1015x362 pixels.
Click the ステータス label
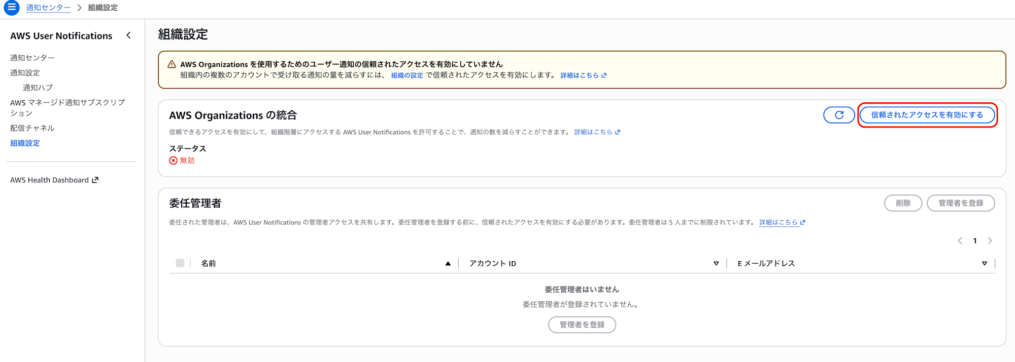point(188,148)
